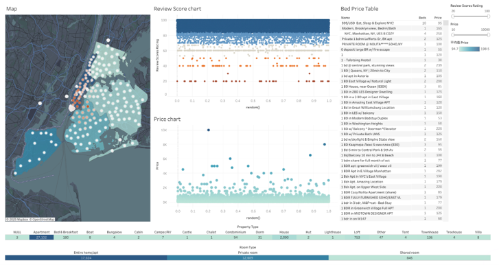Image resolution: width=499 pixels, height=265 pixels.
Task: Select the Villa cell showing 8
Action: [x=478, y=238]
